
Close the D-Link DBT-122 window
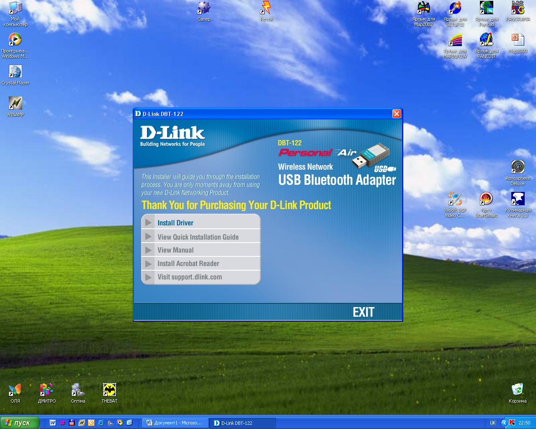397,114
